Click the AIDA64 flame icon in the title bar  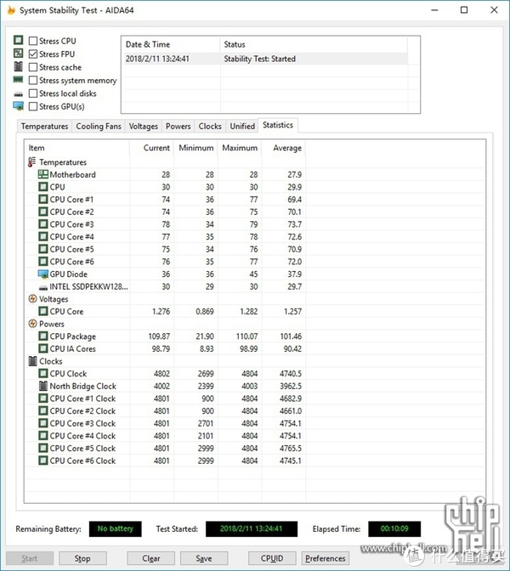pos(11,10)
